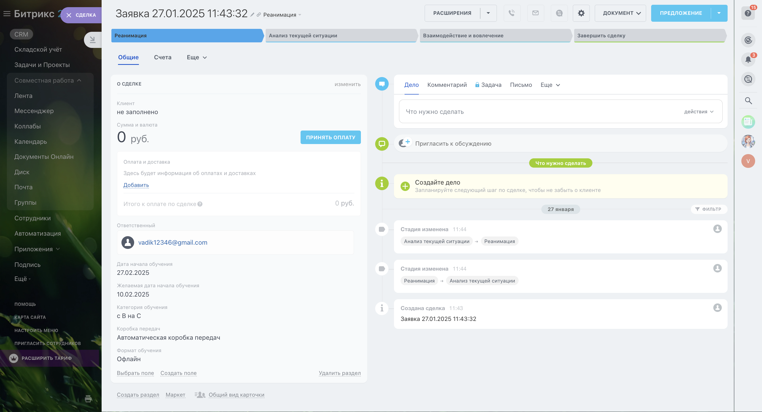Click the notifications bell icon

click(748, 59)
